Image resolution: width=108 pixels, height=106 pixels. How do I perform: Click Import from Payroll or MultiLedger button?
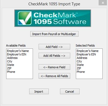coord(54,34)
